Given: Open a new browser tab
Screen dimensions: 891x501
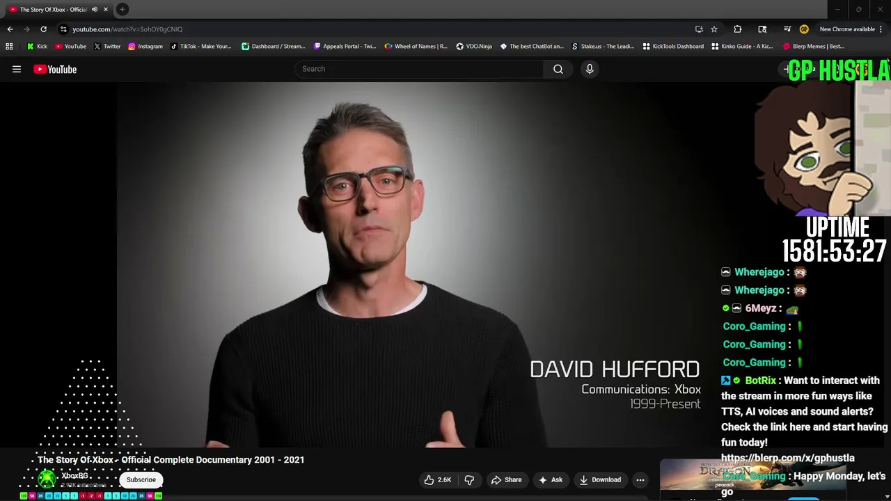Looking at the screenshot, I should (x=123, y=9).
